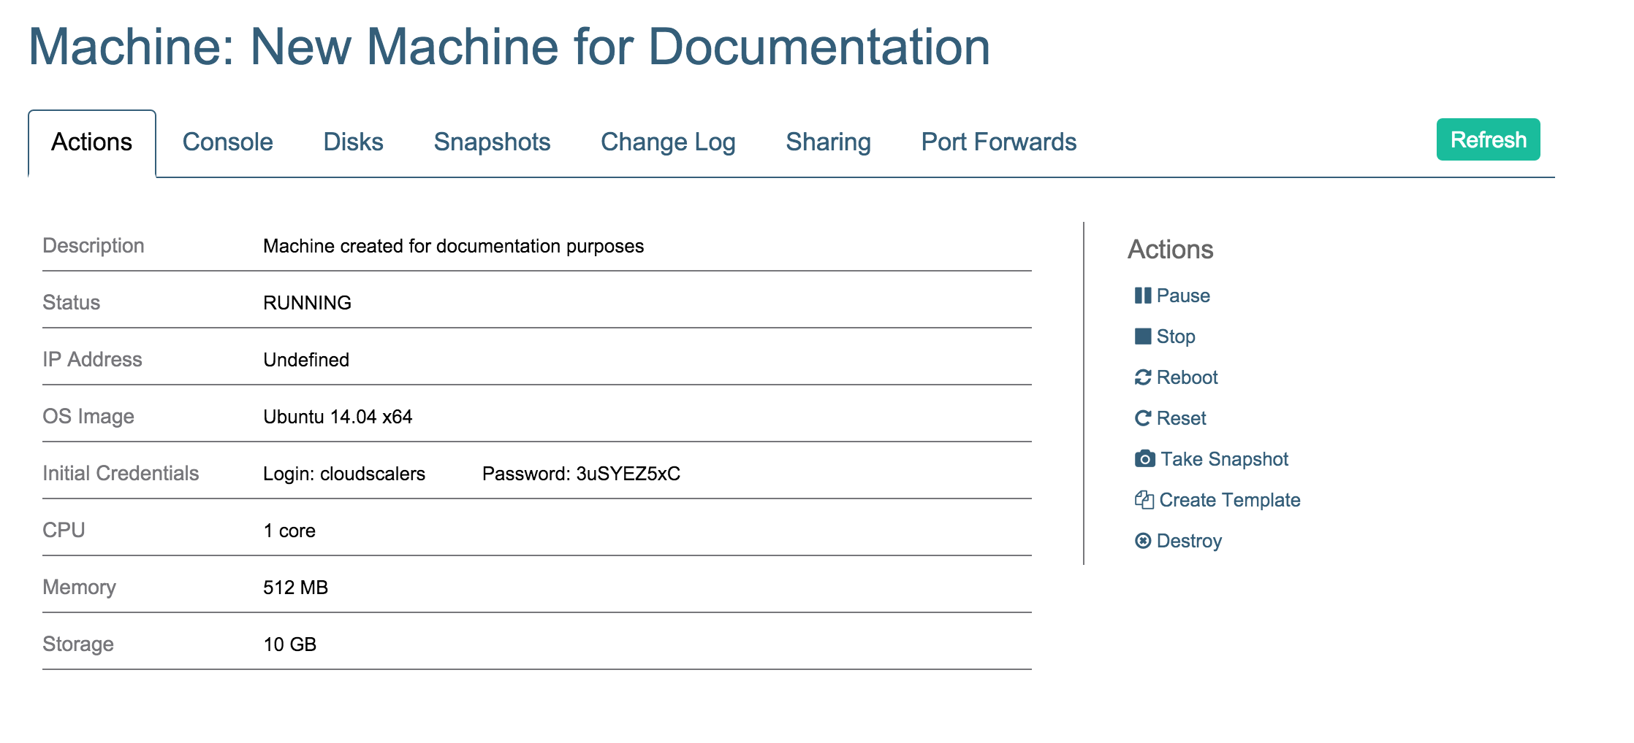
Task: Click the Stop square icon
Action: point(1142,336)
